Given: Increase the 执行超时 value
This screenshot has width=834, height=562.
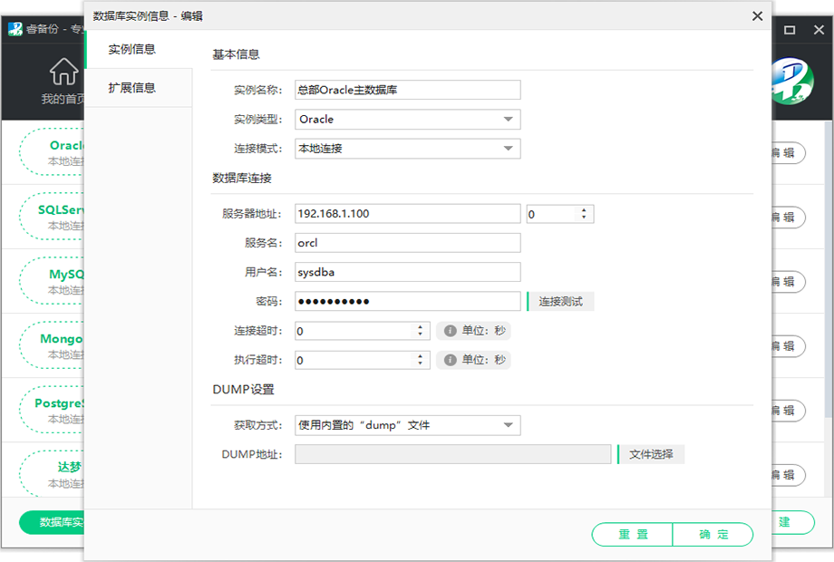Looking at the screenshot, I should tap(421, 357).
